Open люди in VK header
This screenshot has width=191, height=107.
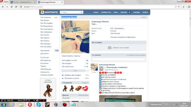point(96,12)
